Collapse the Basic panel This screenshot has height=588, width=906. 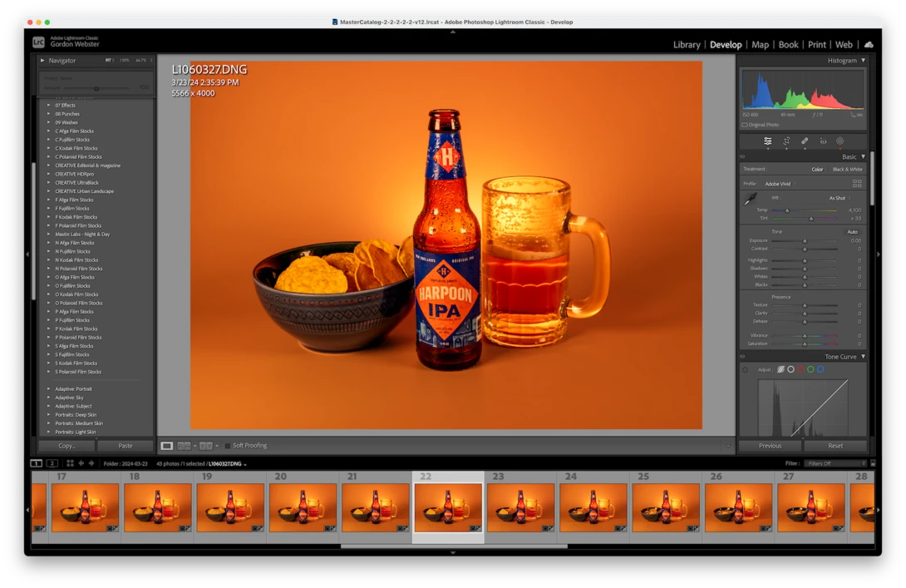[x=864, y=156]
